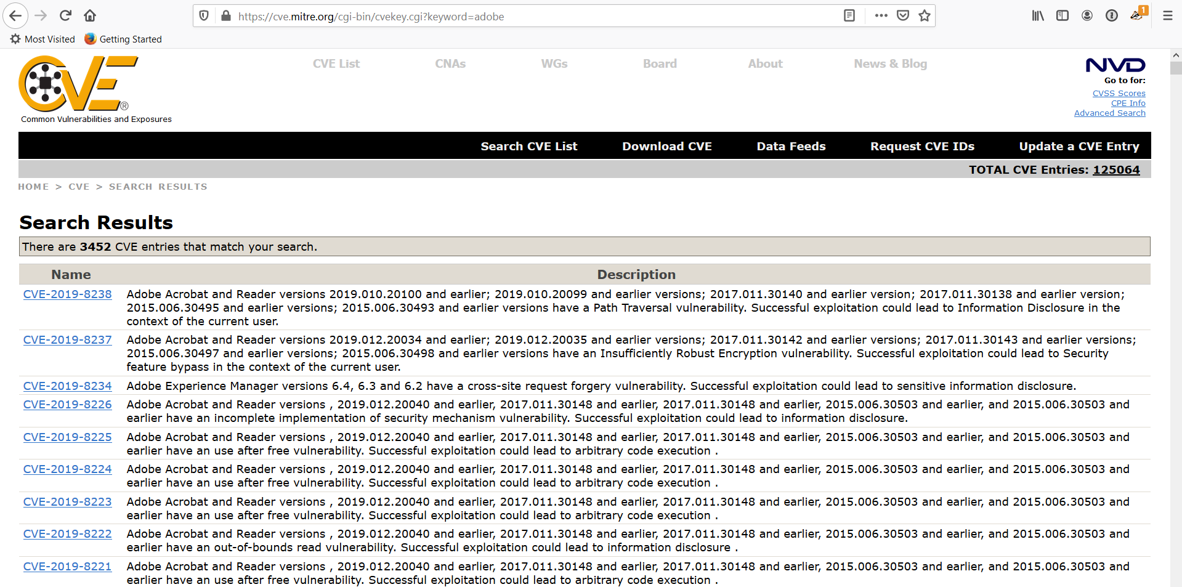
Task: Click the circled info extension icon
Action: pyautogui.click(x=1112, y=16)
